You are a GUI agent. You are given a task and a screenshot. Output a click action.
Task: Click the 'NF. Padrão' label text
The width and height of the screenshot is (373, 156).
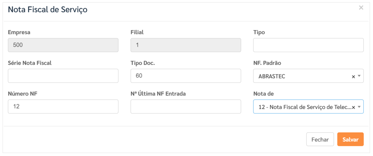click(267, 63)
